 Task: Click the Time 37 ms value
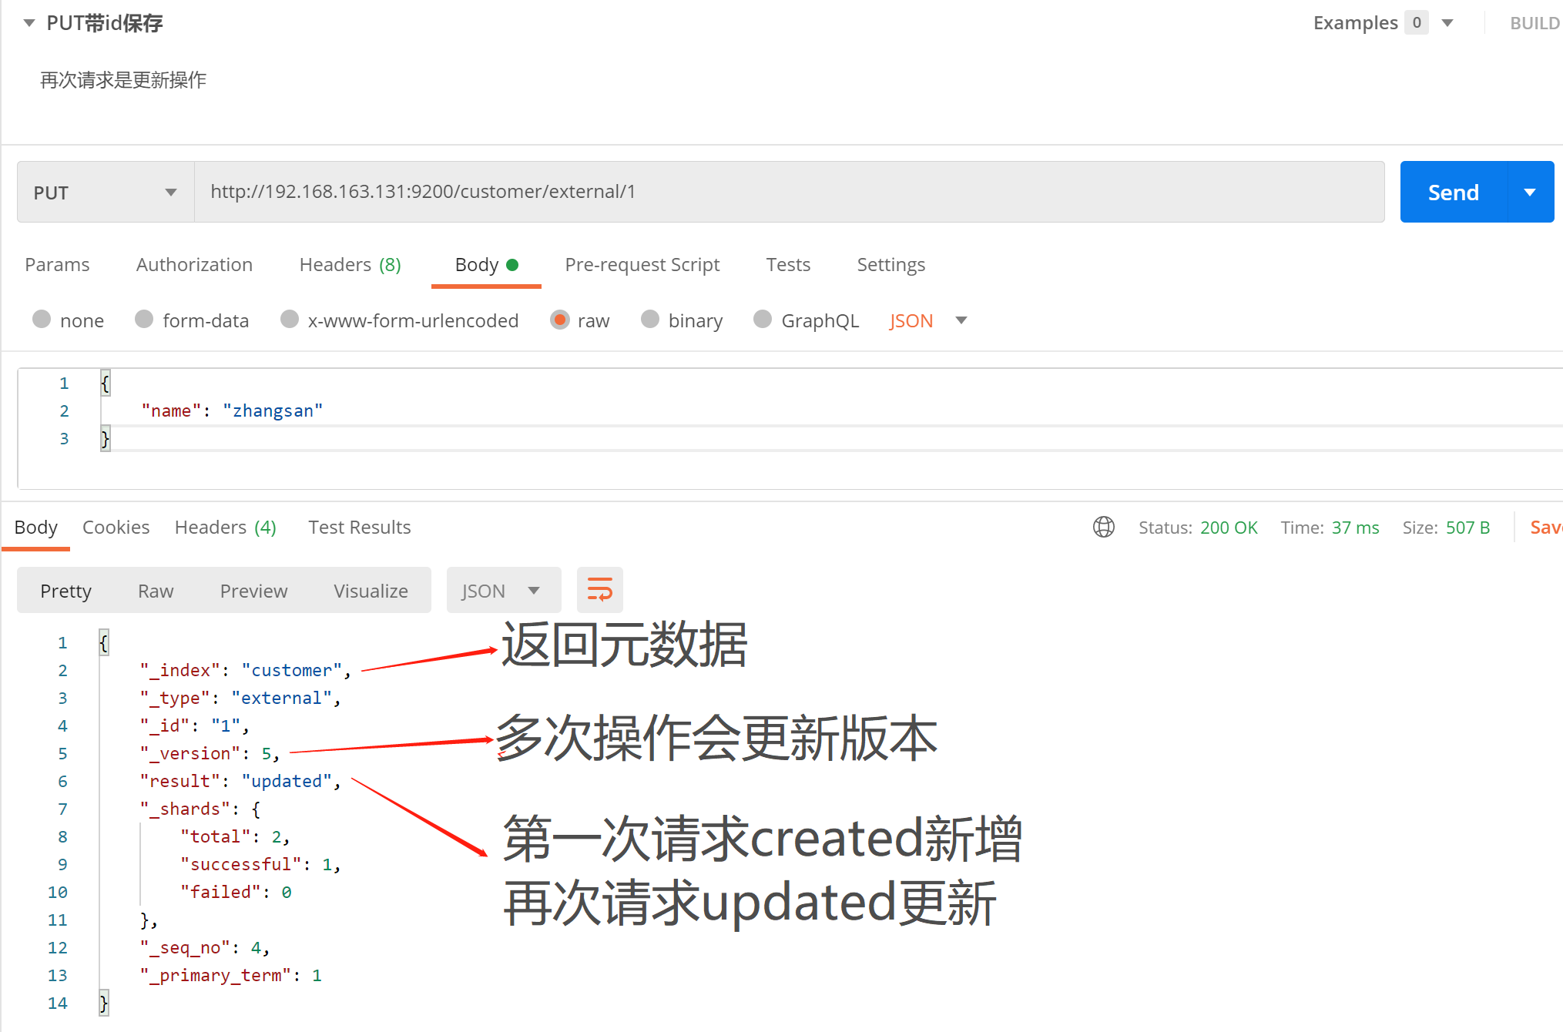[1355, 527]
